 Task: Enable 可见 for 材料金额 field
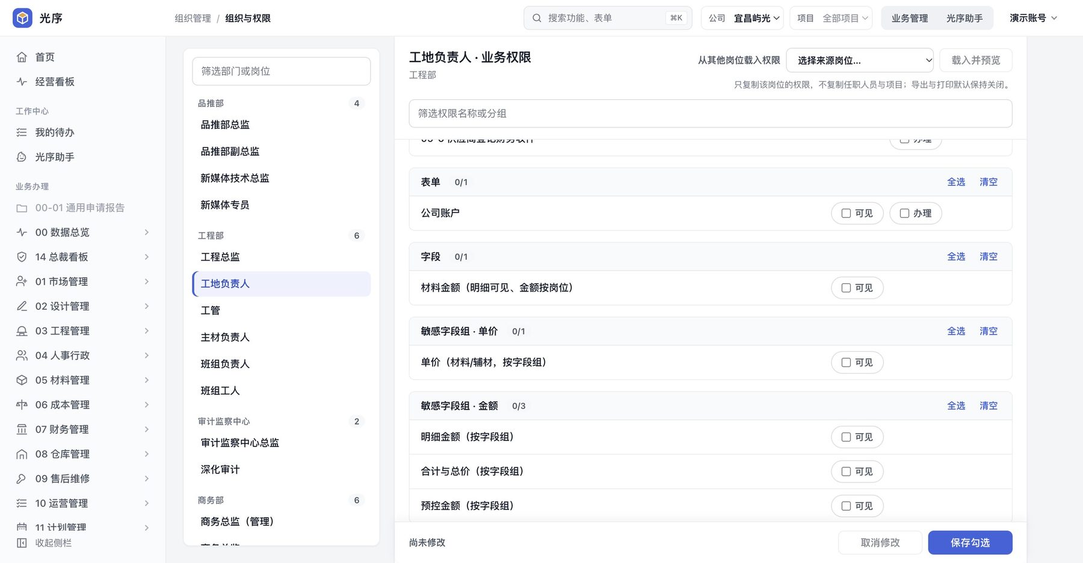point(846,288)
